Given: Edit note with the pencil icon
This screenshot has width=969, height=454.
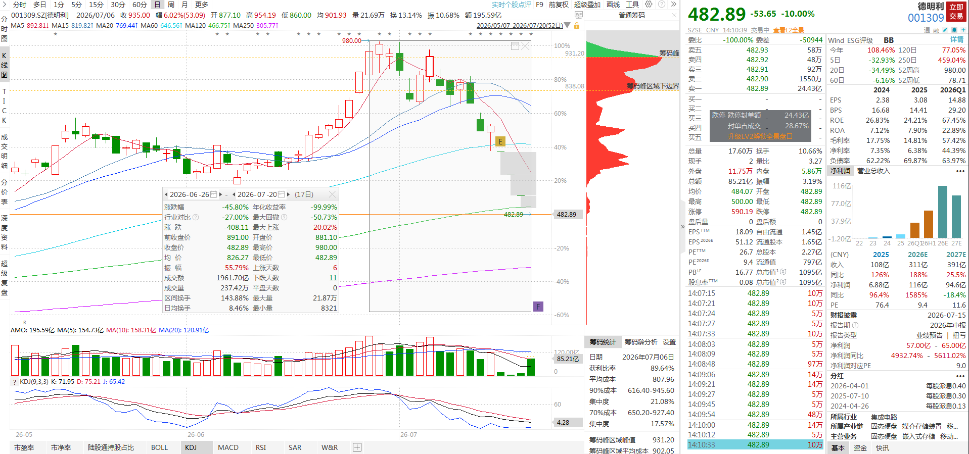Looking at the screenshot, I should click(945, 30).
